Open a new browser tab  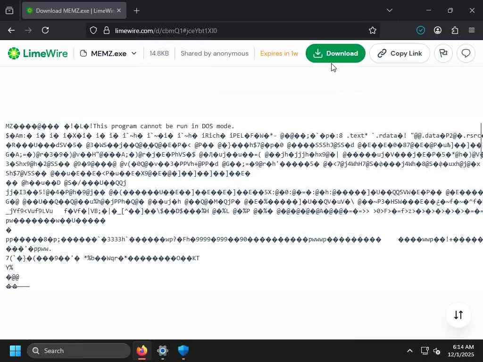[136, 11]
